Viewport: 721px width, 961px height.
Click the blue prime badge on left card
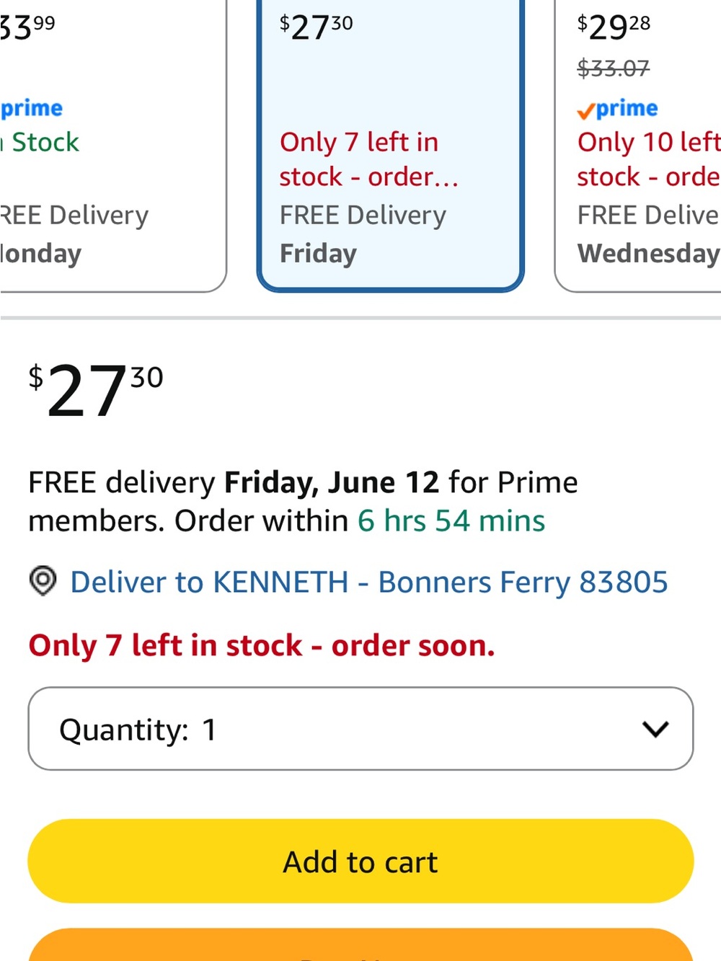coord(31,108)
